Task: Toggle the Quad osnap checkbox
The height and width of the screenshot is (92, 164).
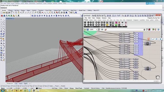Action: pos(38,86)
